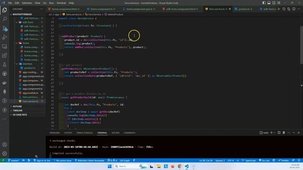Screen dimensions: 303x170
Task: Open the Search view in the activity bar
Action: tap(4, 19)
